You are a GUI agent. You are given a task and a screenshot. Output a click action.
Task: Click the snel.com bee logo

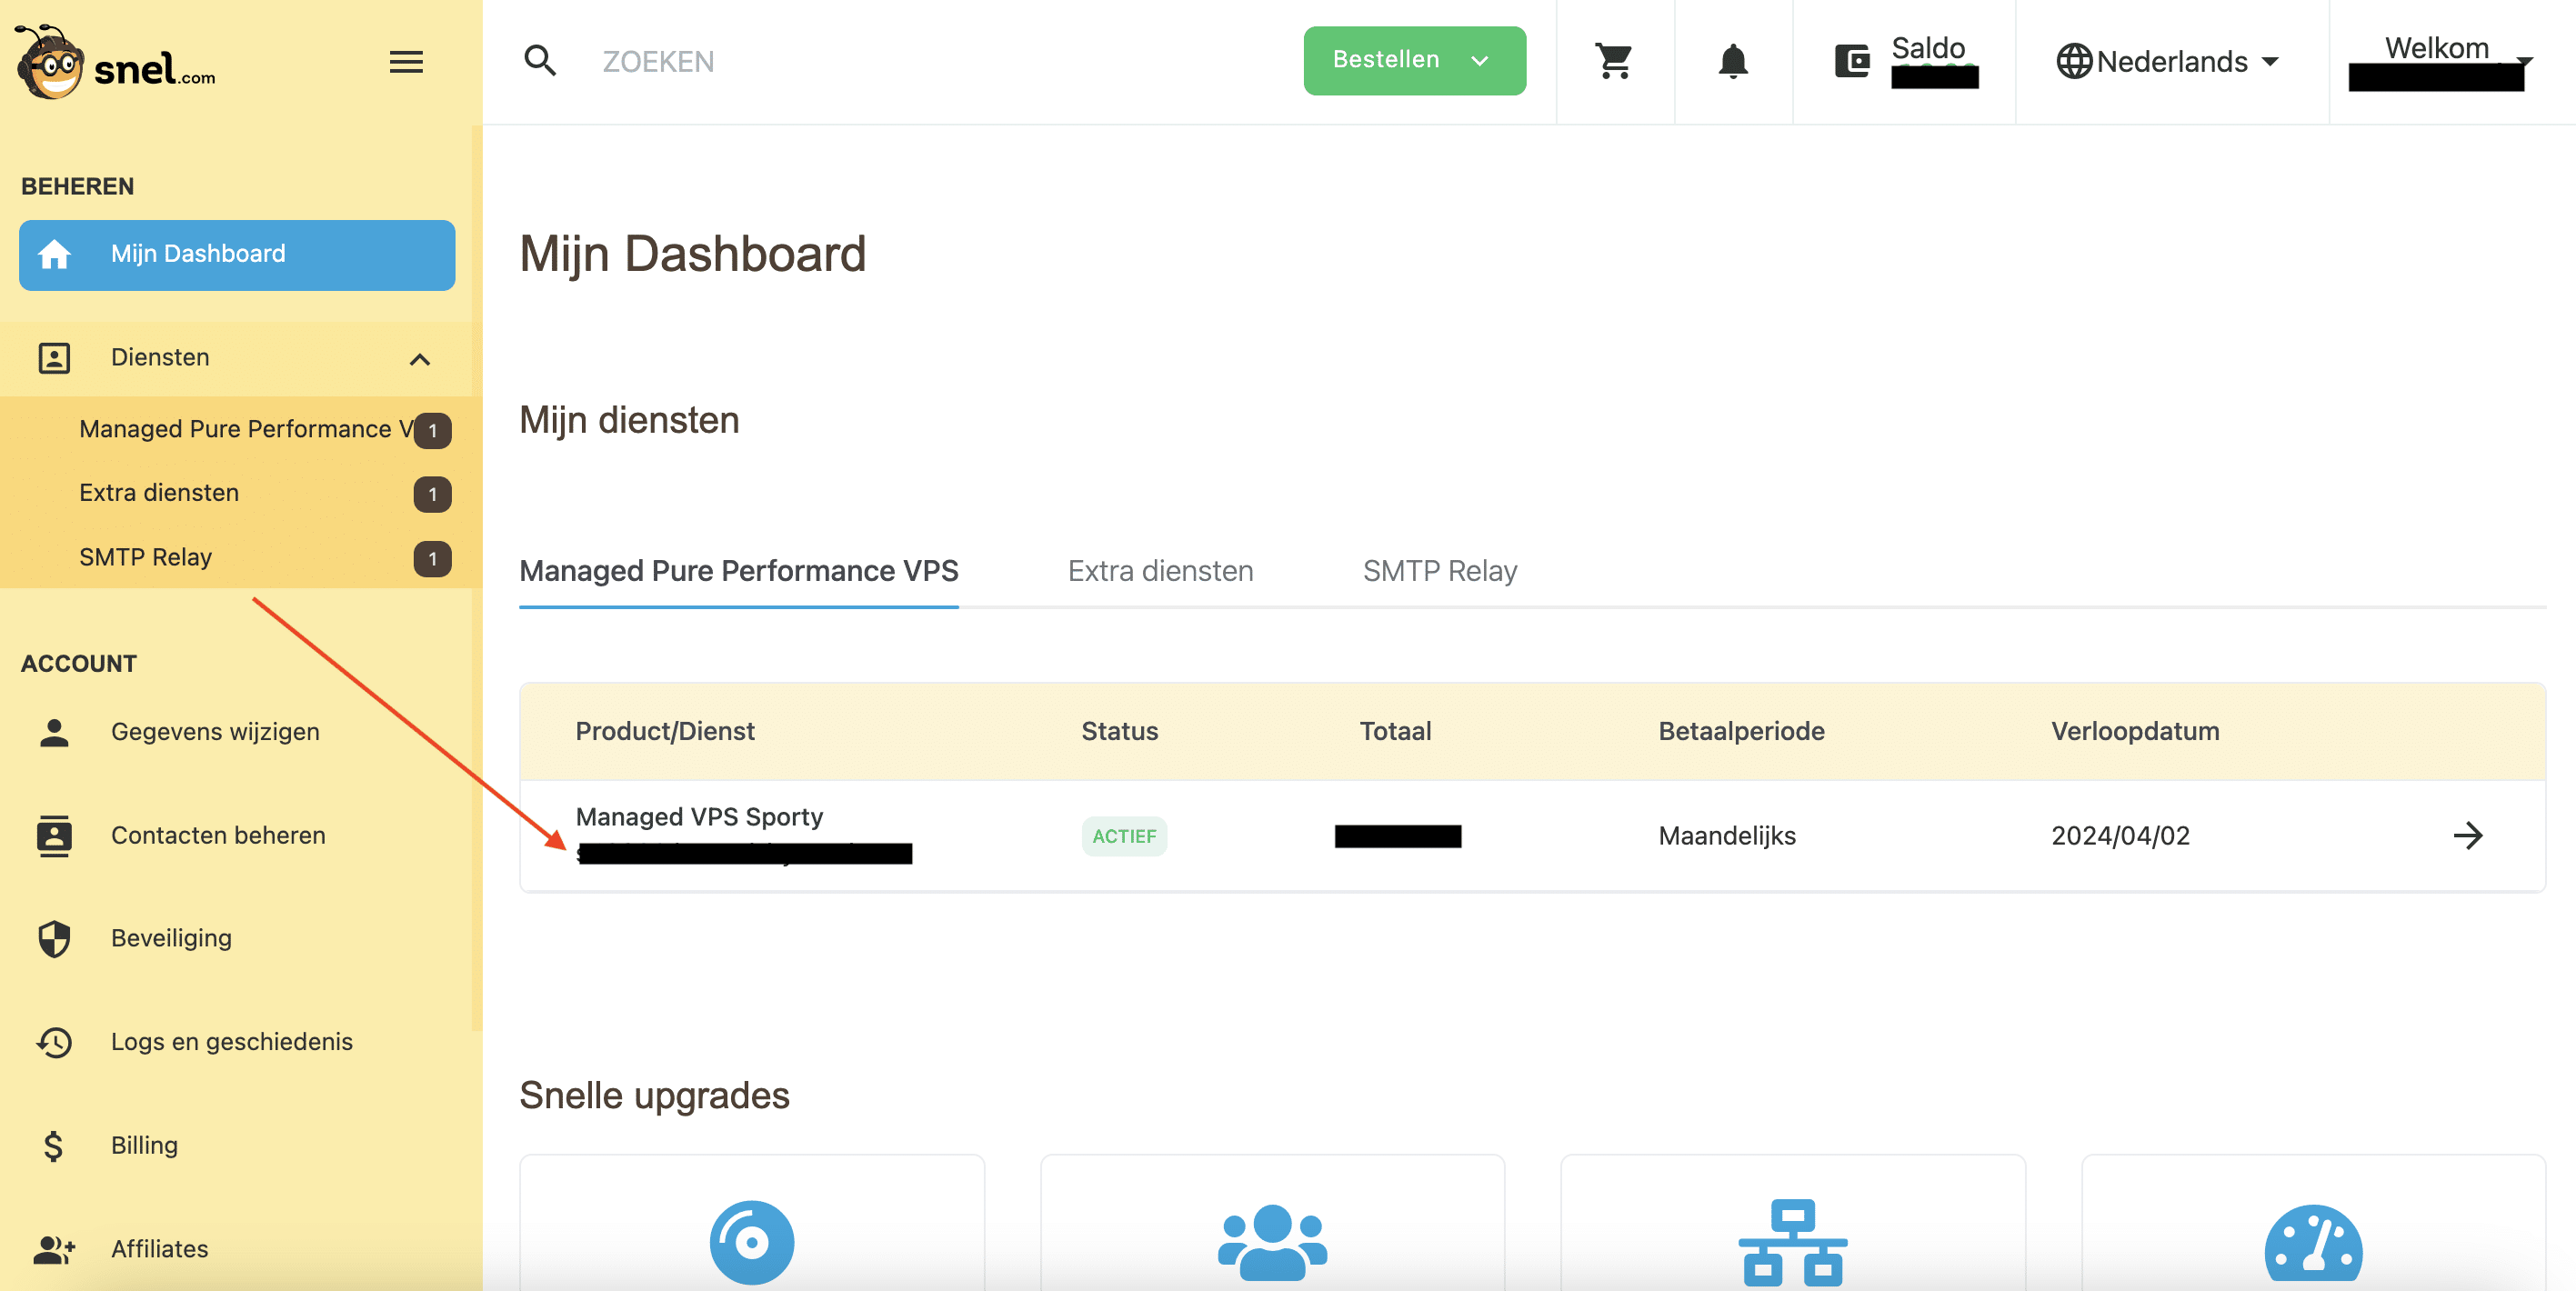115,62
